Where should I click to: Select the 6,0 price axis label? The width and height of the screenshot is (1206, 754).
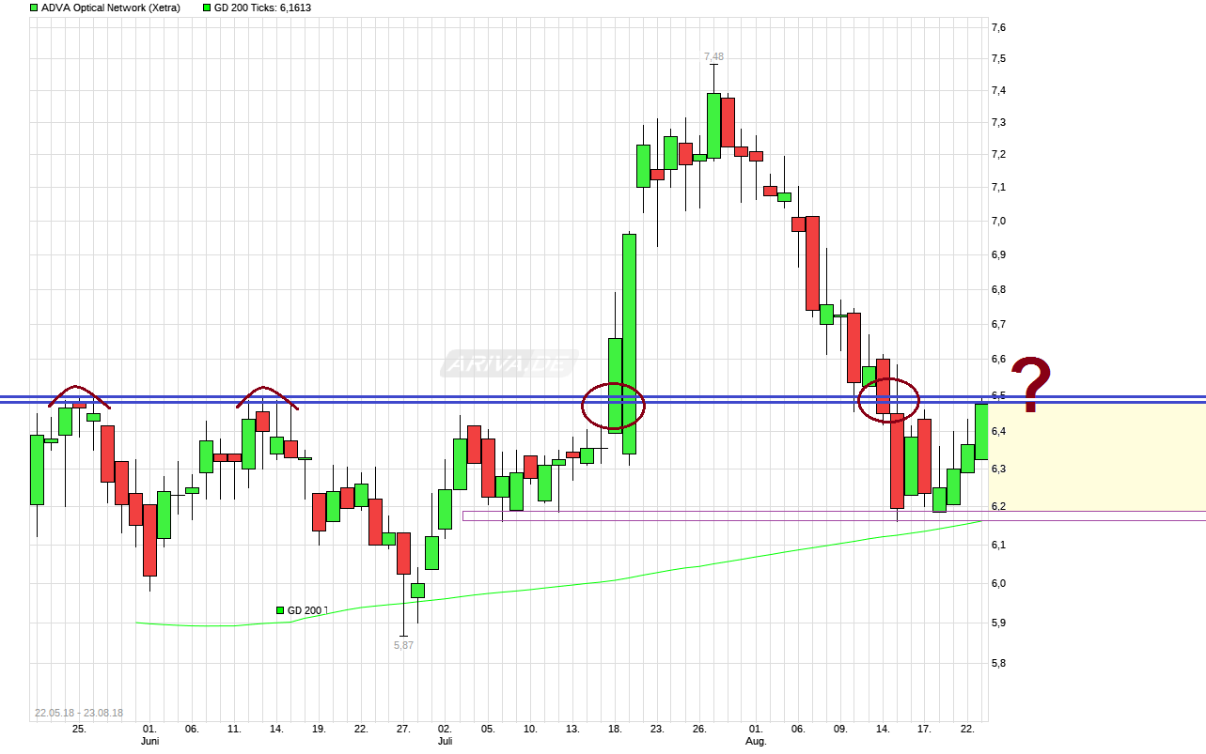[x=998, y=583]
